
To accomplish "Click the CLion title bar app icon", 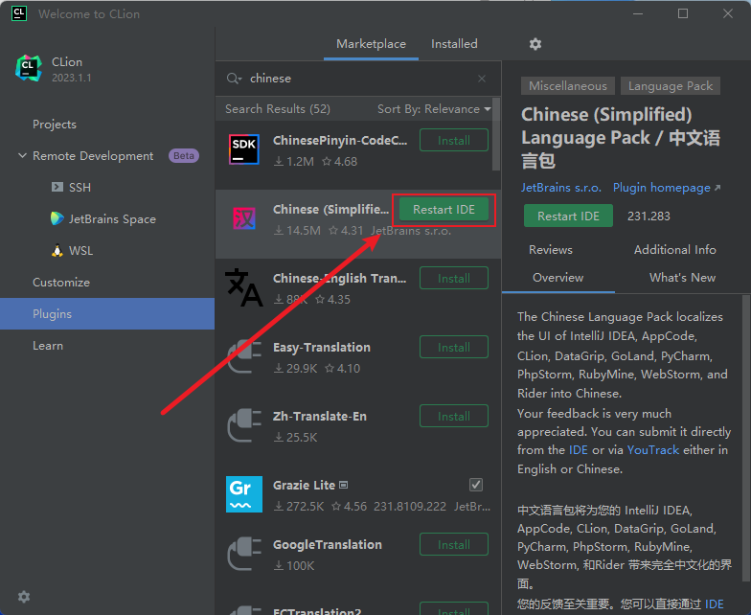I will click(x=19, y=13).
